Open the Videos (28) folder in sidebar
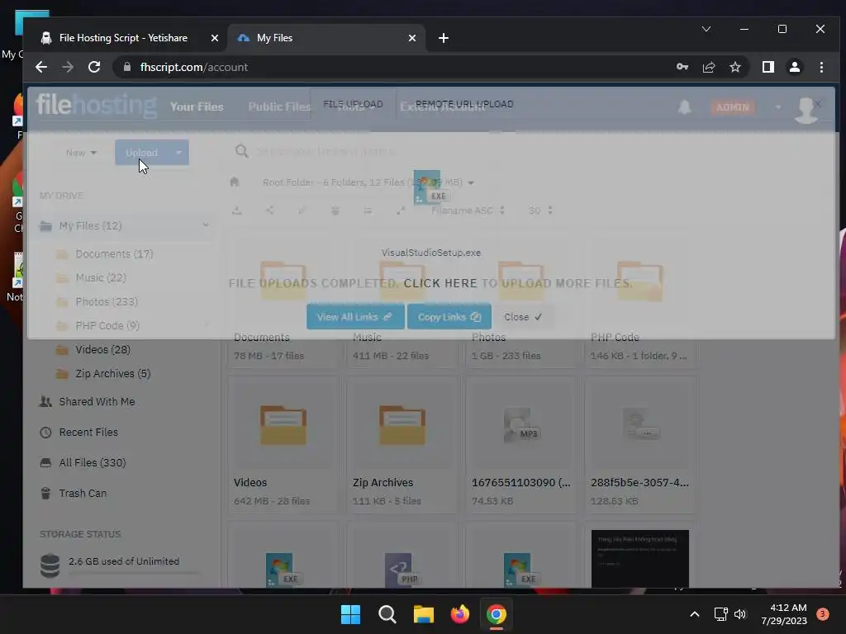This screenshot has width=846, height=634. (x=102, y=349)
